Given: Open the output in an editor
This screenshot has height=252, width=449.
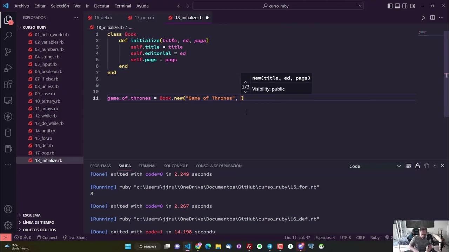Looking at the screenshot, I should pos(427,166).
